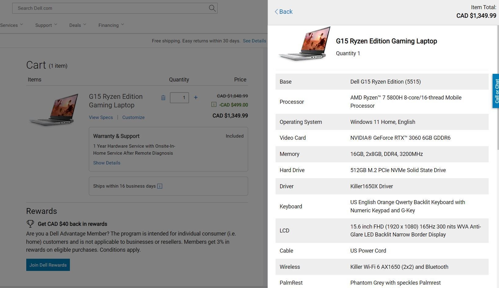Select Phantom Grey with speckles Palmrest value

(396, 283)
